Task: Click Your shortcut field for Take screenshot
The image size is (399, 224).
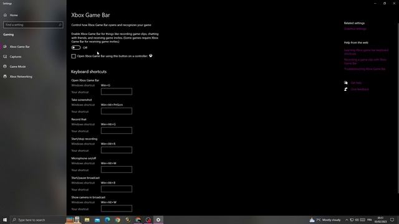Action: point(117,111)
